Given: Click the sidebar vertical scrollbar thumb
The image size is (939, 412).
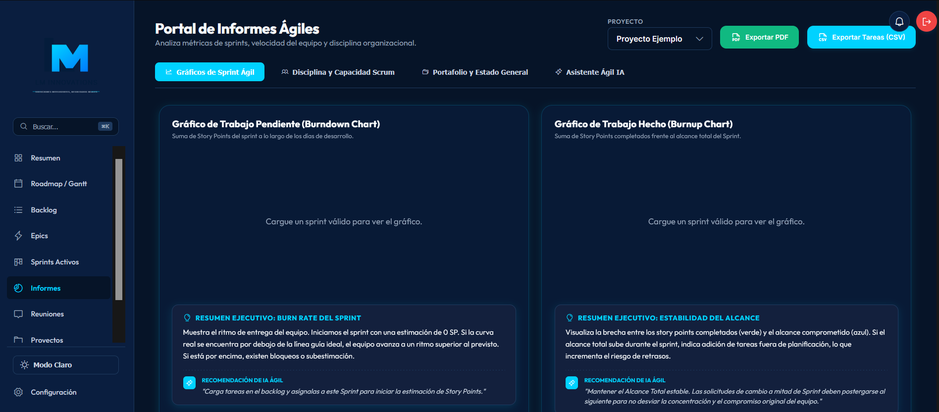Looking at the screenshot, I should (x=119, y=229).
